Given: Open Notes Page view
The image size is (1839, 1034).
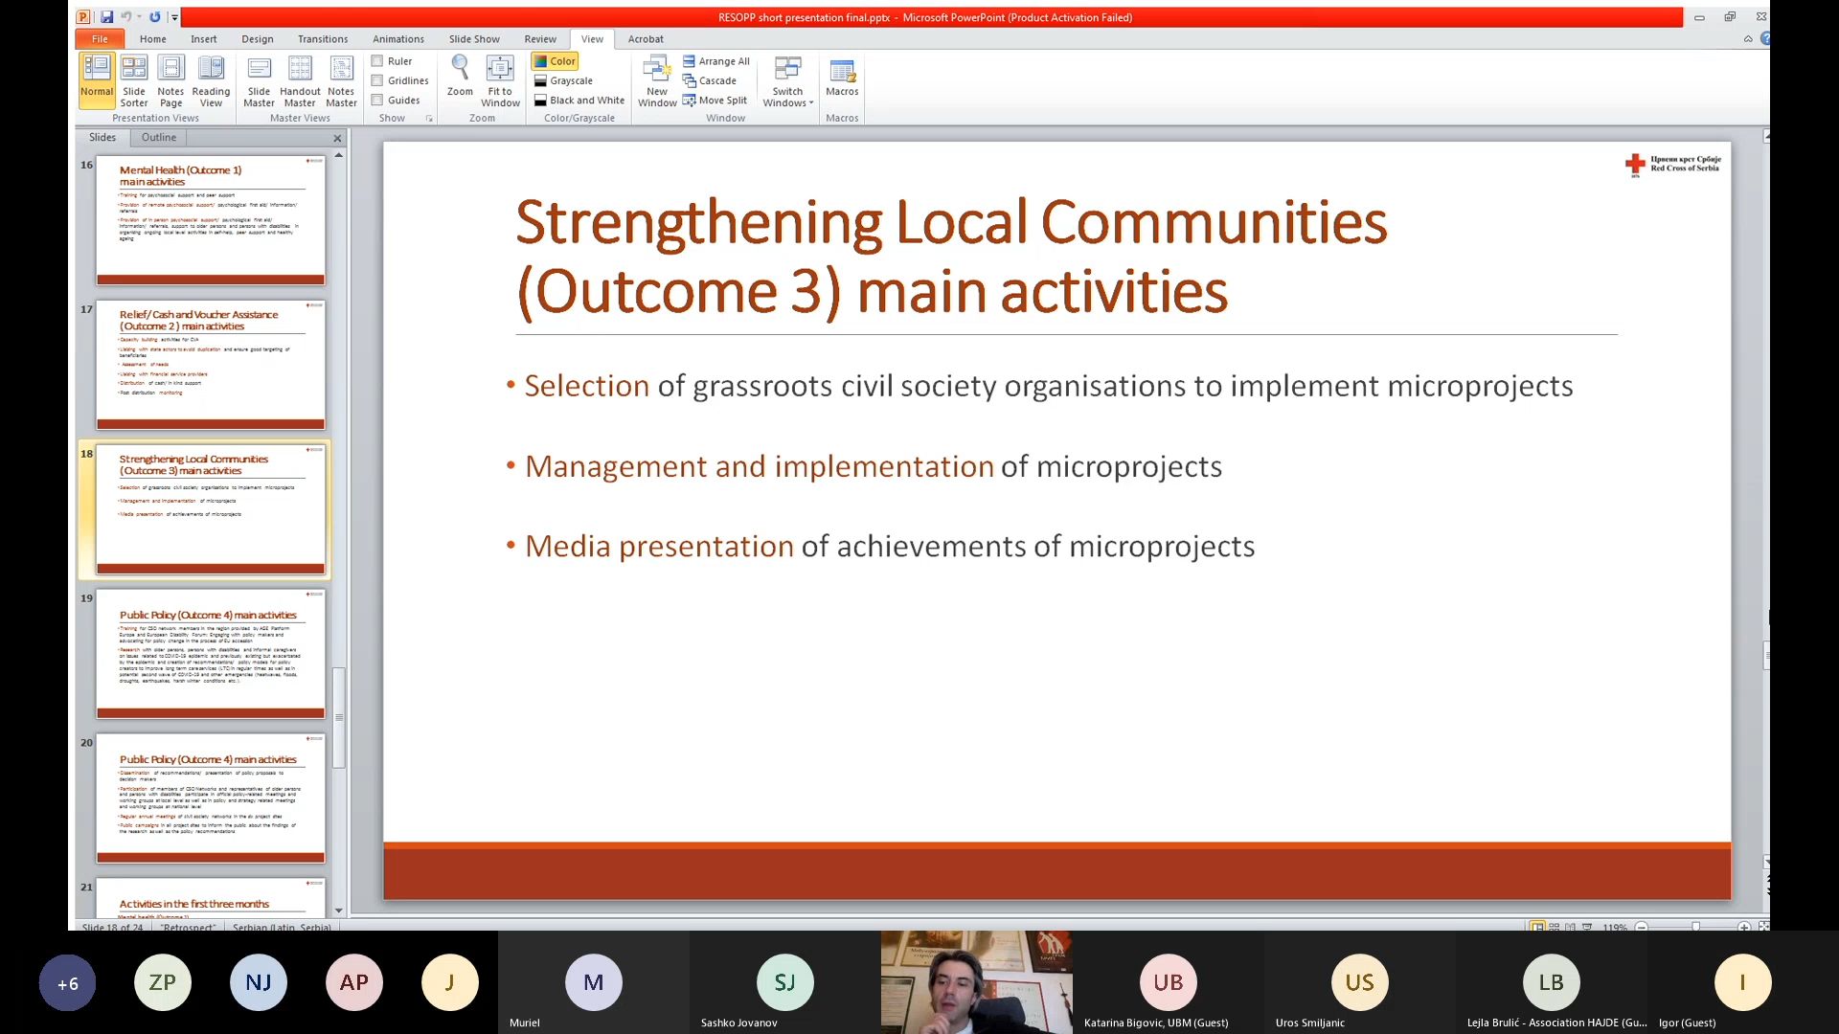Looking at the screenshot, I should 170,80.
